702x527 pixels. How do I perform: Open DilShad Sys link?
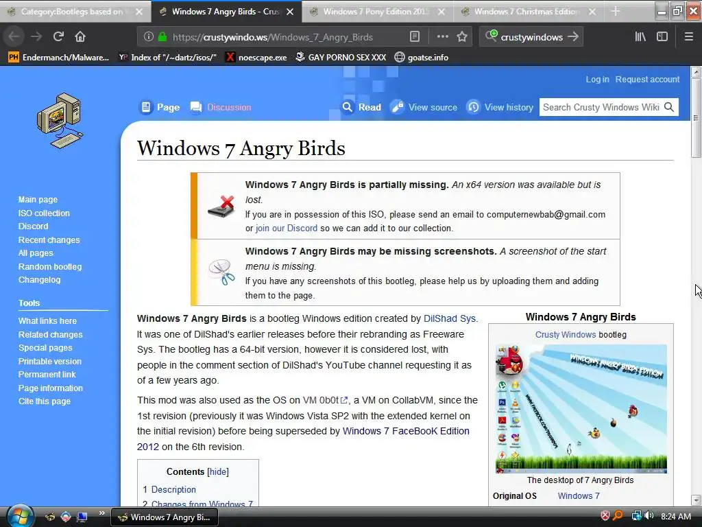[x=450, y=318]
